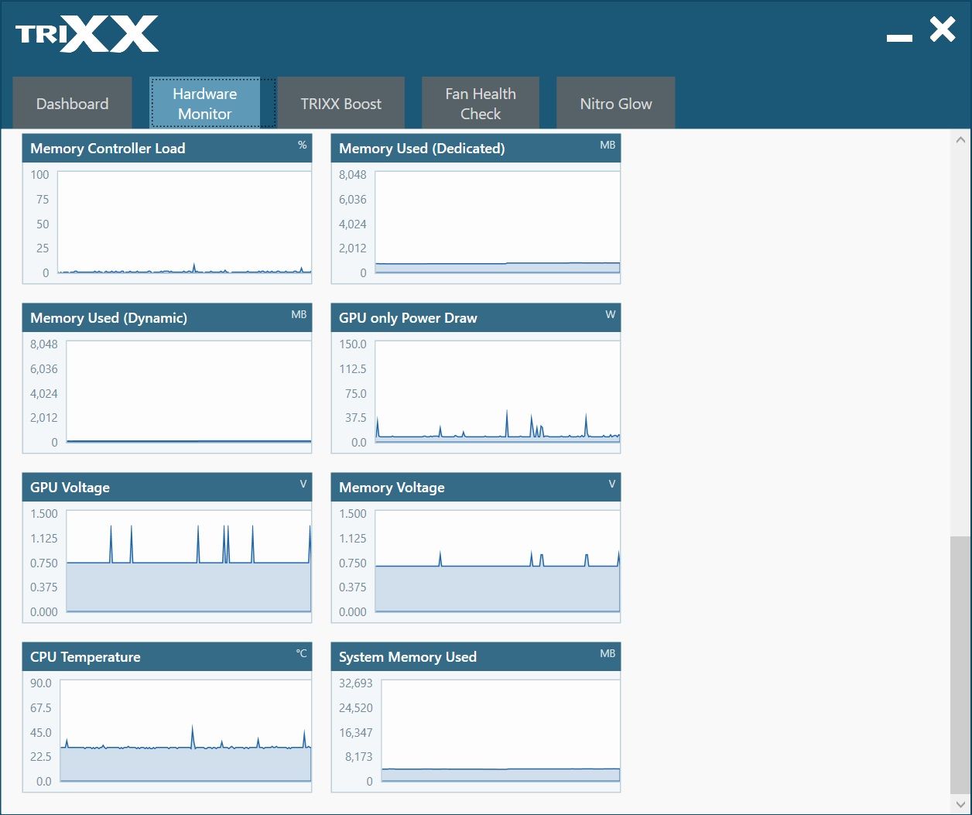Image resolution: width=972 pixels, height=815 pixels.
Task: Go to Fan Health Check tab
Action: 481,103
